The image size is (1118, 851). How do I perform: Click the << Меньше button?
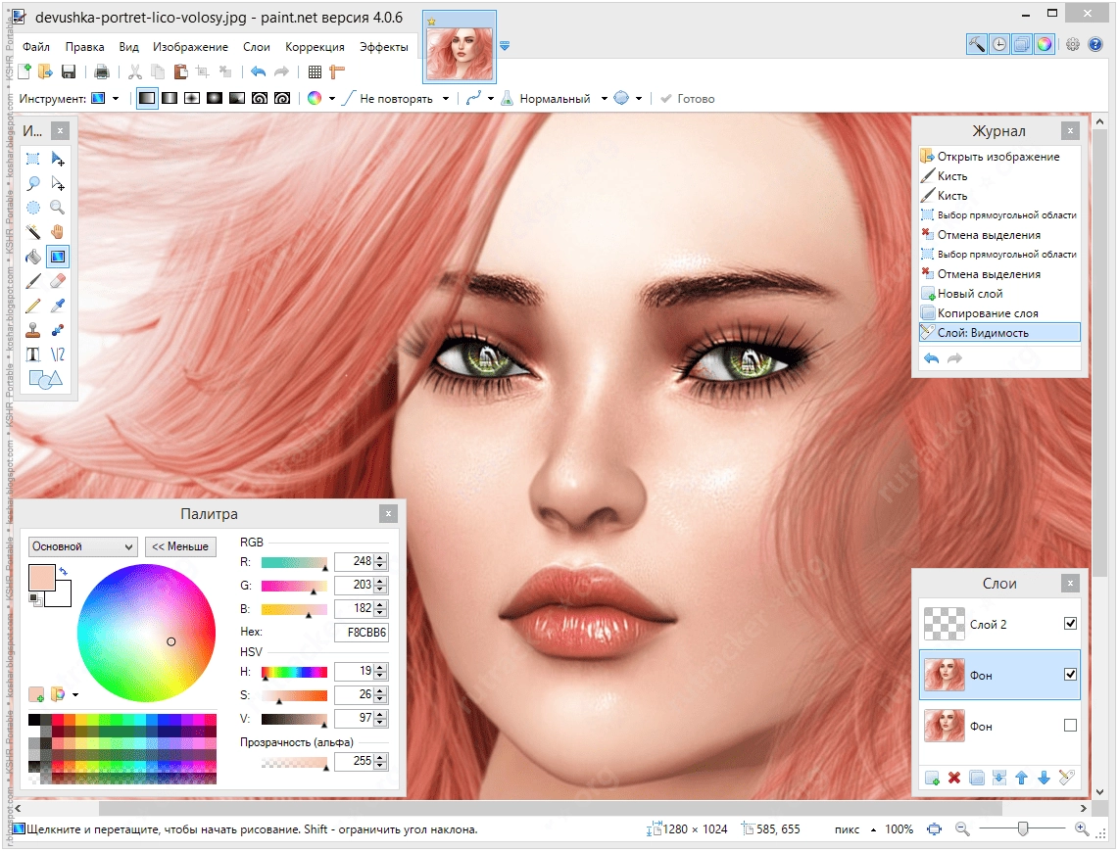click(x=180, y=546)
